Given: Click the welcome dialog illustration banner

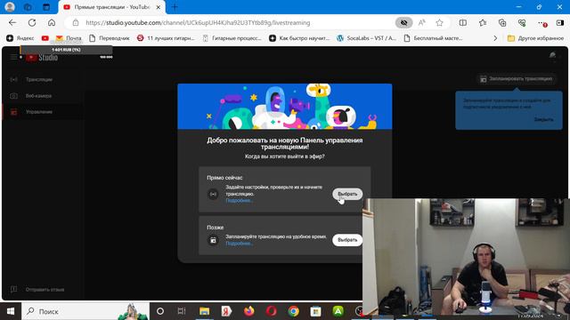Looking at the screenshot, I should click(x=285, y=107).
